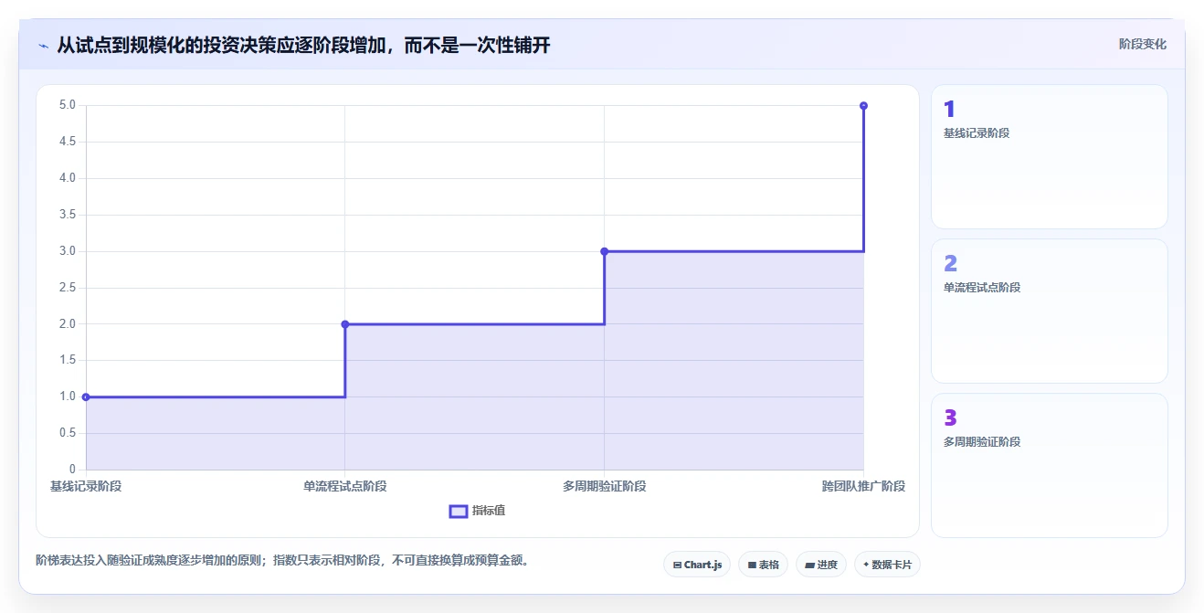The height and width of the screenshot is (613, 1204).
Task: Click y-axis tick label 0.5
Action: point(68,433)
